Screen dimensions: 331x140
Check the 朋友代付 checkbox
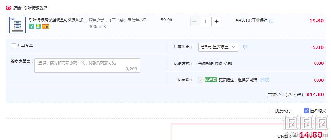point(272,110)
